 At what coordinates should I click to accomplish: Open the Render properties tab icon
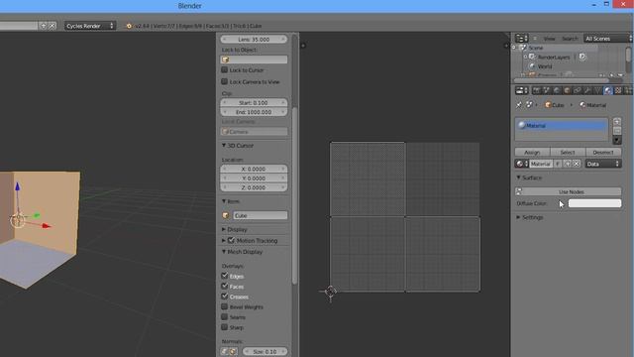536,90
